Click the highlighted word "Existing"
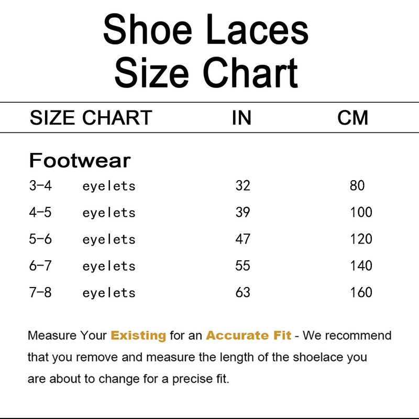 (x=138, y=335)
